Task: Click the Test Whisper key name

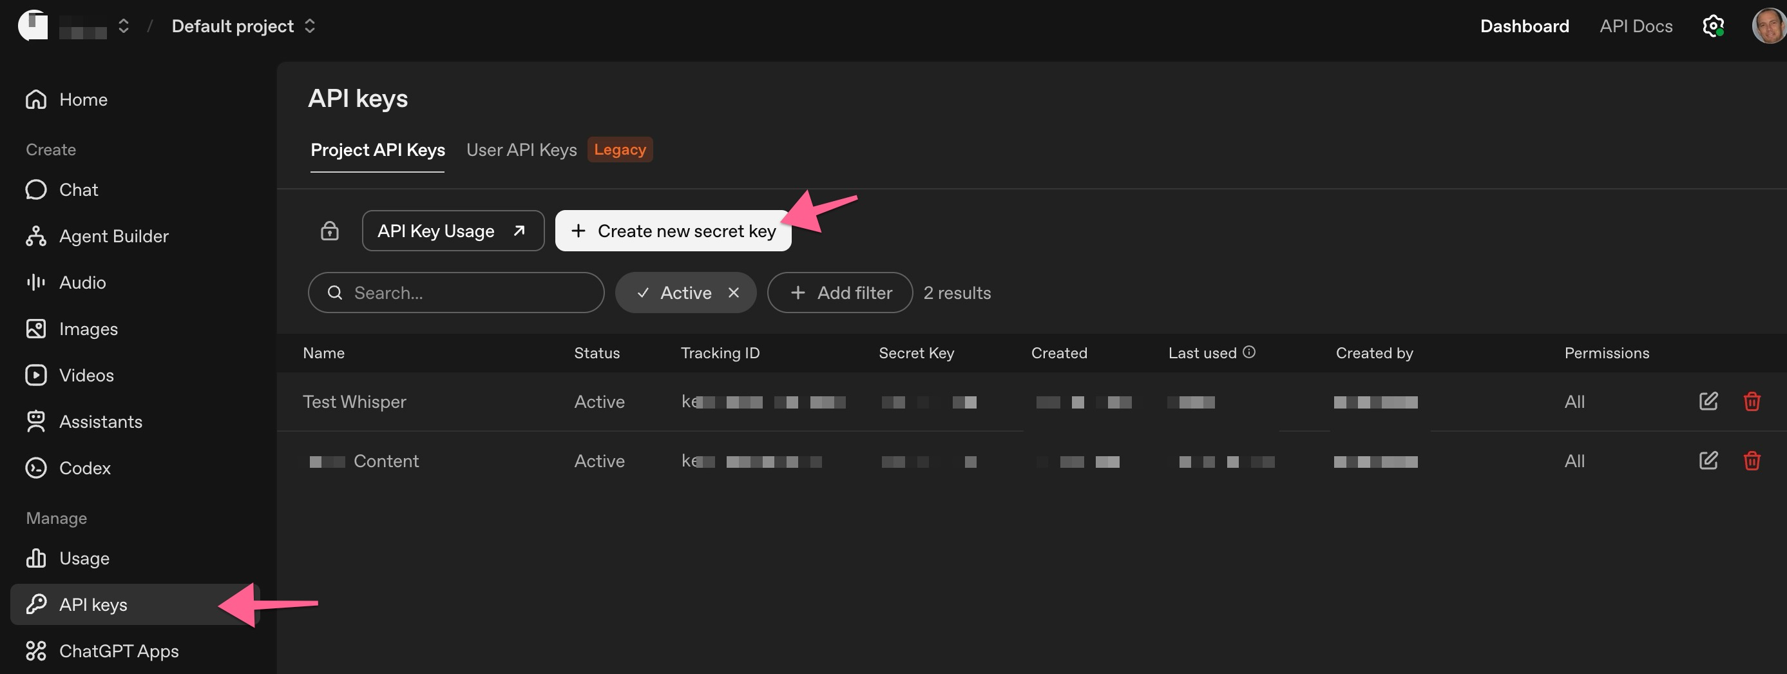Action: click(x=354, y=402)
